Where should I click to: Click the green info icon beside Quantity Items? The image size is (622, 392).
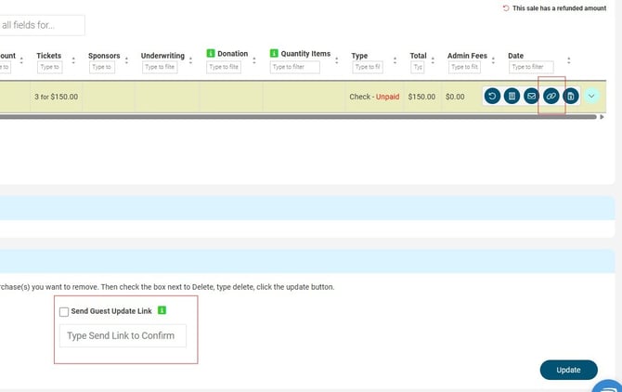[x=275, y=54]
